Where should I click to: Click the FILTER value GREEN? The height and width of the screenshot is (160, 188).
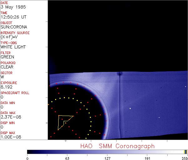[x=7, y=57]
